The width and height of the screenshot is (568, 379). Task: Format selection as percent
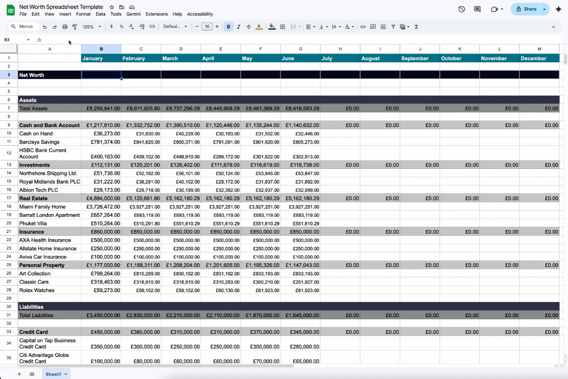click(x=122, y=27)
